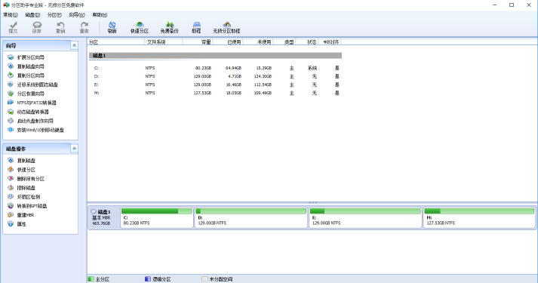Click the Unused (未使用) column header

pos(257,42)
